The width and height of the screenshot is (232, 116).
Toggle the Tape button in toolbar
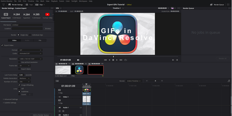29,5
